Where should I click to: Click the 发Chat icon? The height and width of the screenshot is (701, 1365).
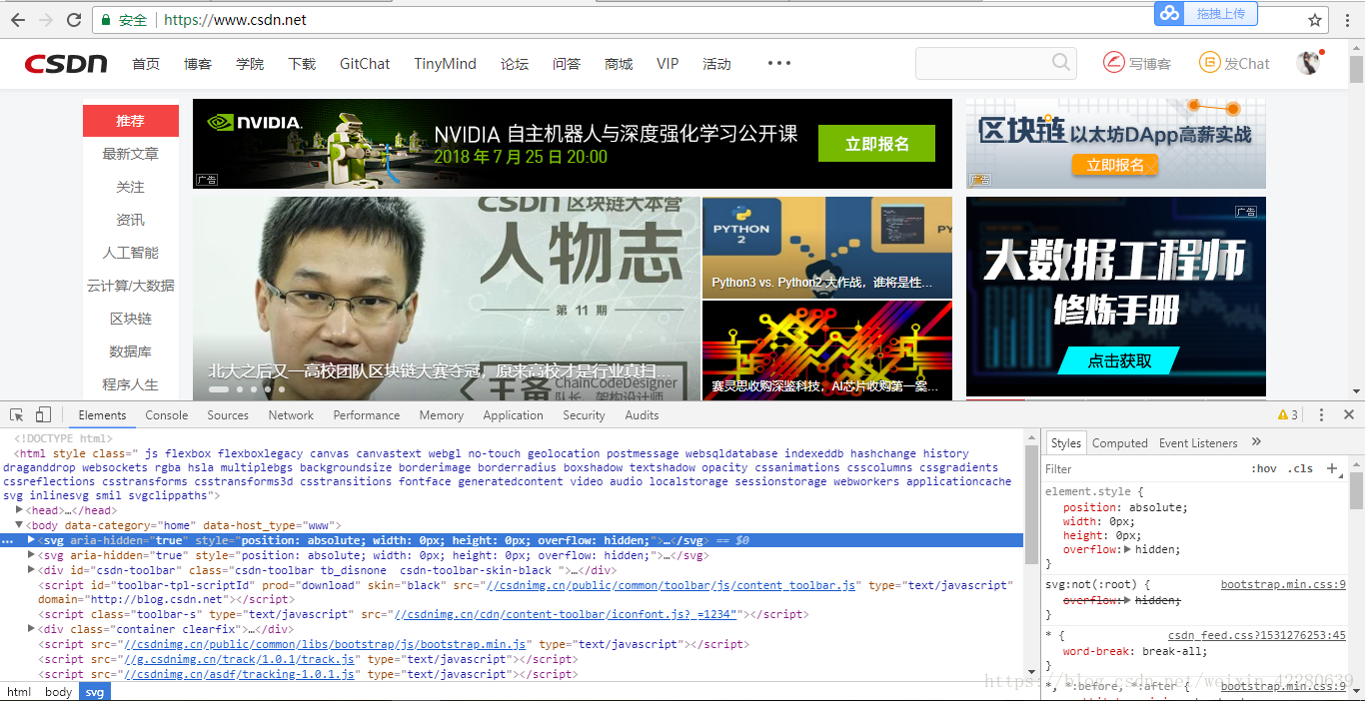1210,63
